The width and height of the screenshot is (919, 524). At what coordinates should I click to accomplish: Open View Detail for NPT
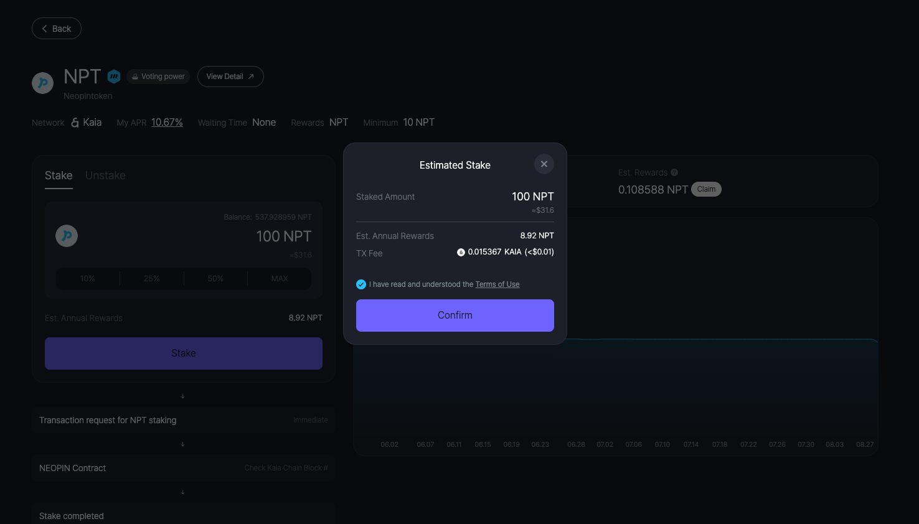click(230, 77)
